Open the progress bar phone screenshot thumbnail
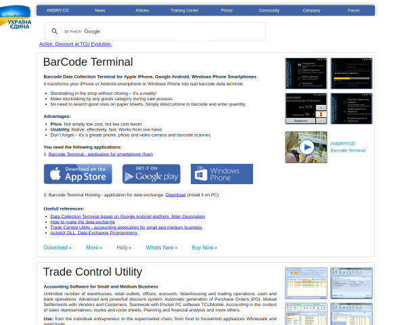406x325 pixels. (x=351, y=73)
